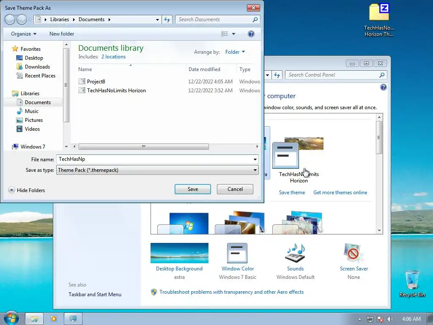Image resolution: width=433 pixels, height=325 pixels.
Task: Open the Music library
Action: tap(31, 111)
